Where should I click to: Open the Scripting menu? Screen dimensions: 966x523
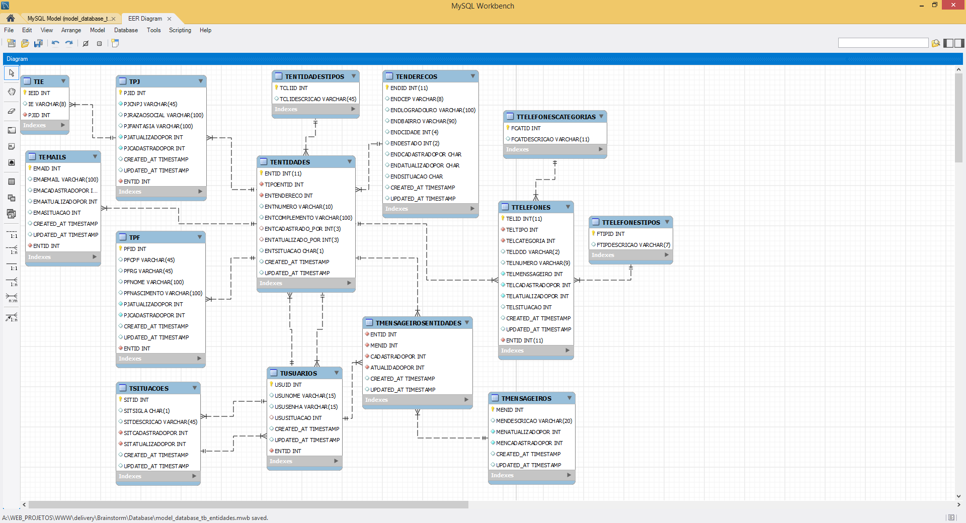(x=180, y=30)
